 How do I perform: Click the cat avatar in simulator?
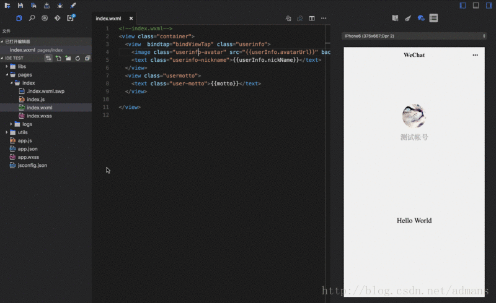tap(414, 116)
